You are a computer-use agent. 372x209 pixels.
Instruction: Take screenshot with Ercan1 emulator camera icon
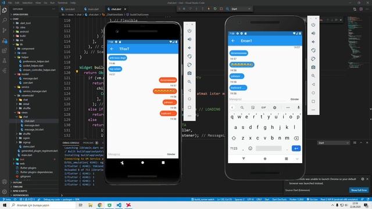[x=313, y=67]
